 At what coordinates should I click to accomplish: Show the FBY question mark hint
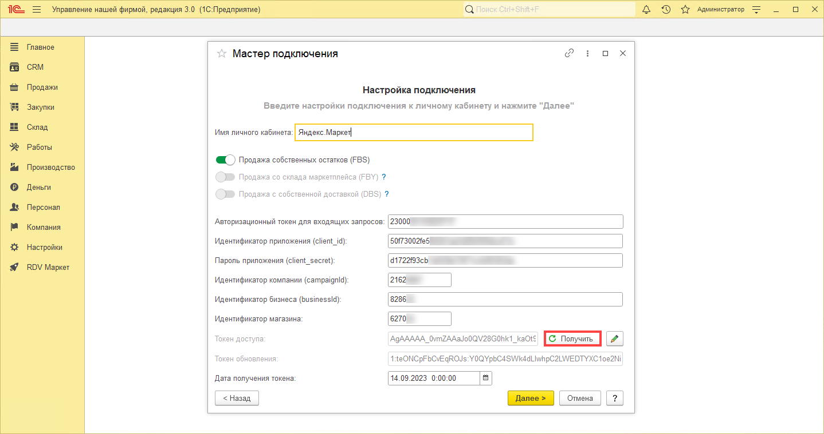(x=384, y=177)
